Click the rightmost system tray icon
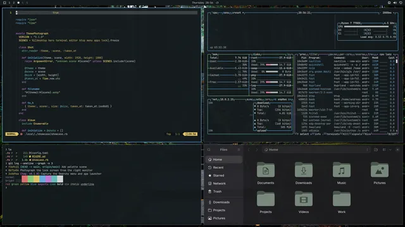The image size is (405, 227). point(401,3)
